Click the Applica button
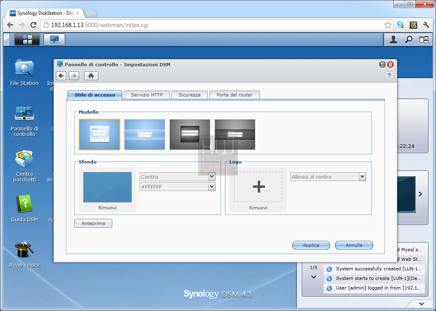This screenshot has height=311, width=436. pos(311,245)
